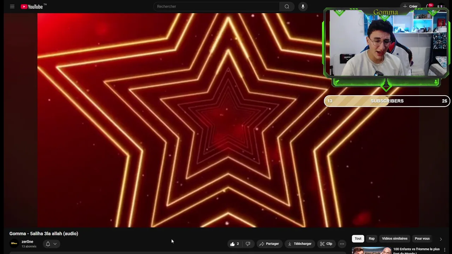
Task: Dislike the video with thumbs down
Action: click(248, 244)
